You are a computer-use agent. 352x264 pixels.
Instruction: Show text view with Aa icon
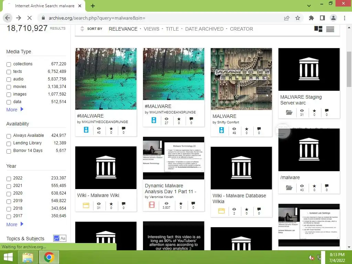[63, 238]
